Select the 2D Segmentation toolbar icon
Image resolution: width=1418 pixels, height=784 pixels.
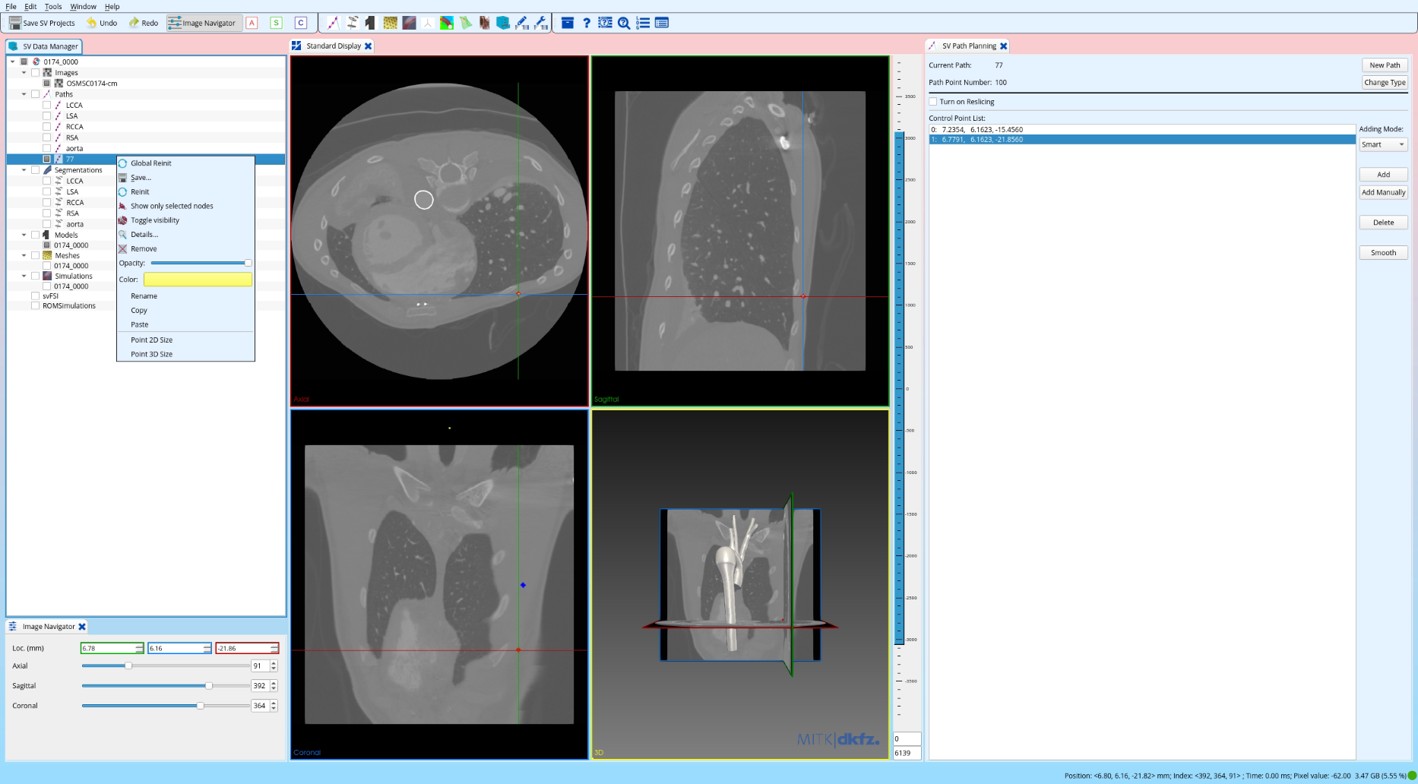(351, 23)
